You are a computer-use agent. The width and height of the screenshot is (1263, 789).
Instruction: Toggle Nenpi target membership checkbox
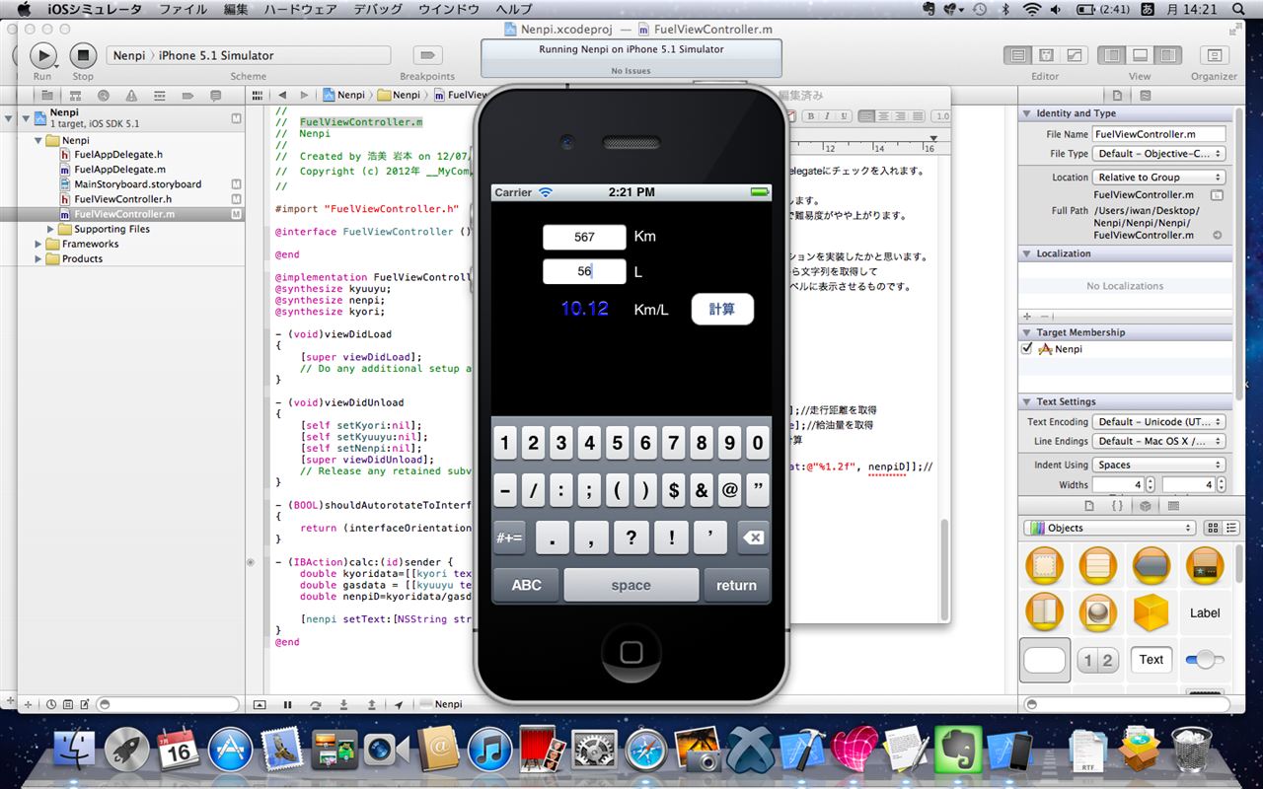(1027, 349)
